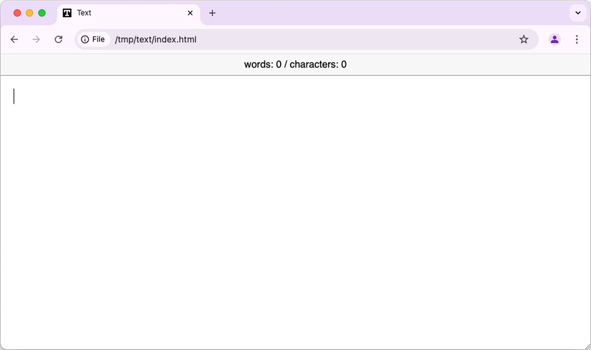Select the Text tab
The width and height of the screenshot is (591, 350).
coord(122,13)
